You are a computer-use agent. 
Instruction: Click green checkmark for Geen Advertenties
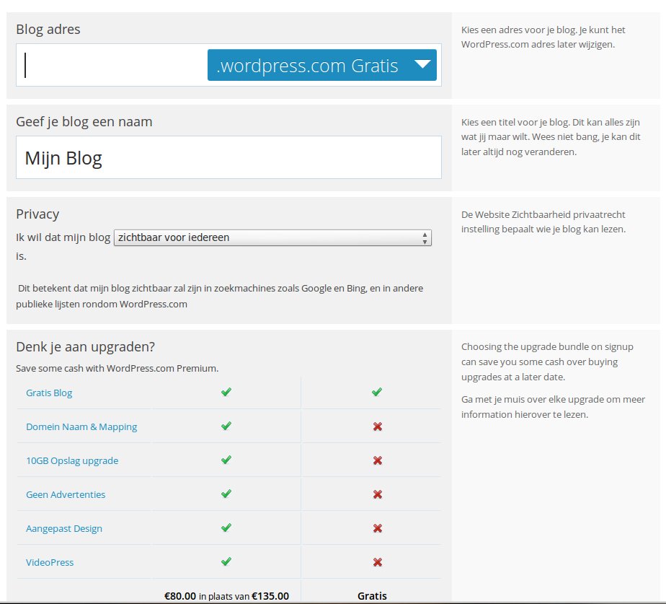[x=226, y=494]
